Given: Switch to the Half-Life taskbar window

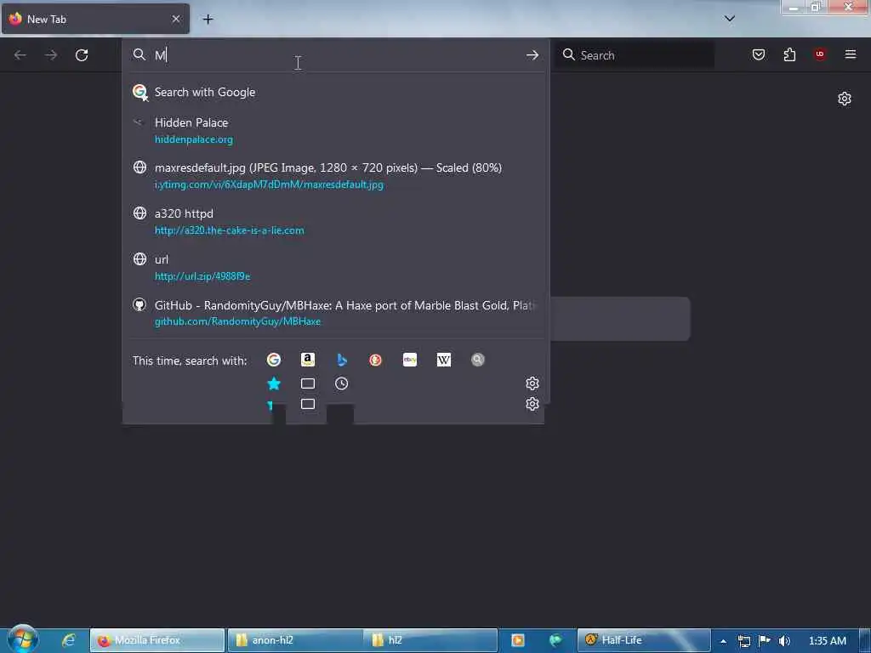Looking at the screenshot, I should point(644,640).
